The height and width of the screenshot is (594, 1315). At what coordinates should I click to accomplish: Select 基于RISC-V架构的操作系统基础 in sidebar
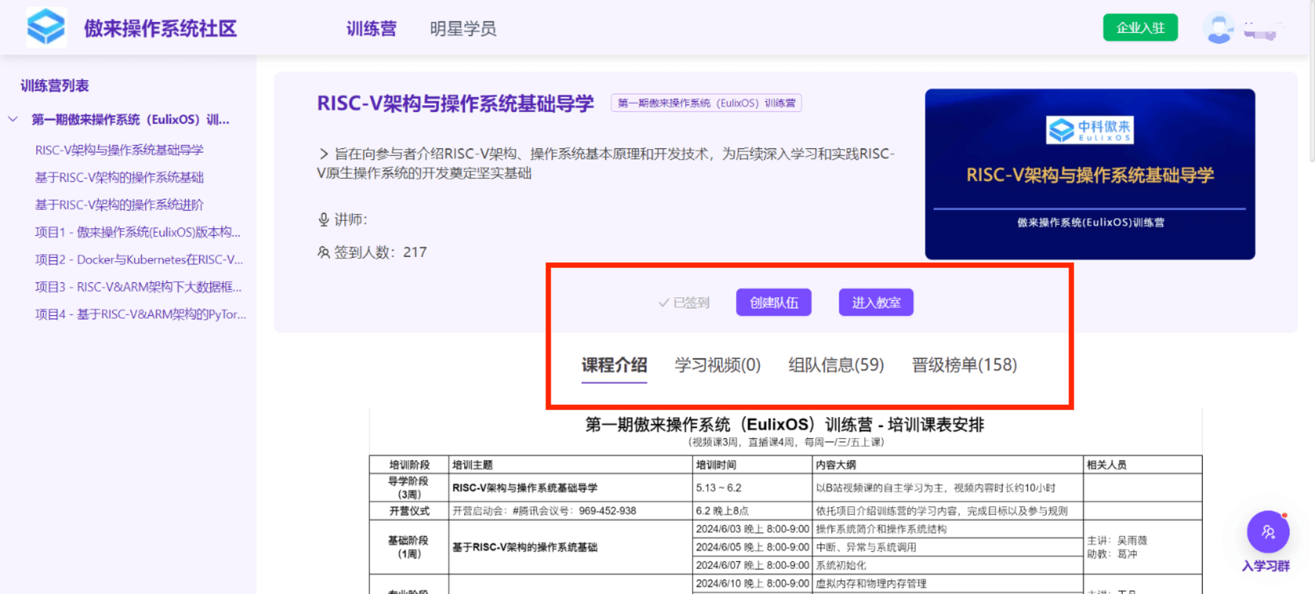(x=119, y=177)
